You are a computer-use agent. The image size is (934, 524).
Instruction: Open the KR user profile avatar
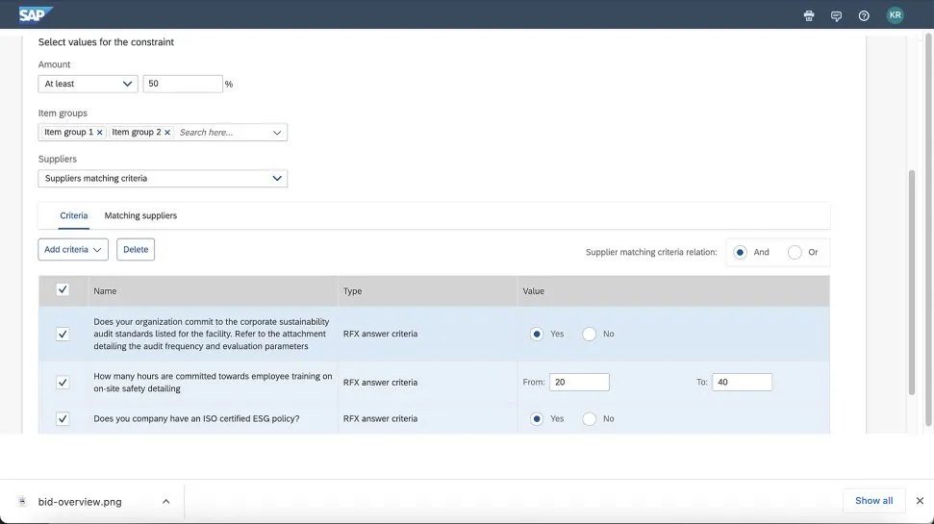click(x=895, y=15)
